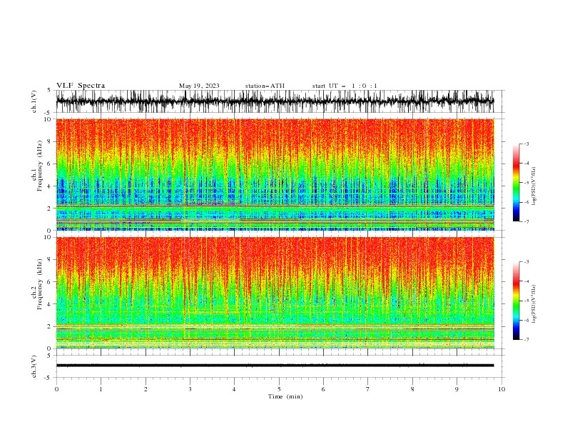This screenshot has height=437, width=565.
Task: Click time axis tick label "3"
Action: coord(190,389)
